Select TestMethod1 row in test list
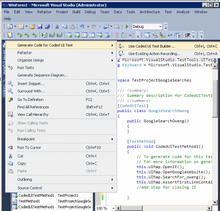 [51, 201]
